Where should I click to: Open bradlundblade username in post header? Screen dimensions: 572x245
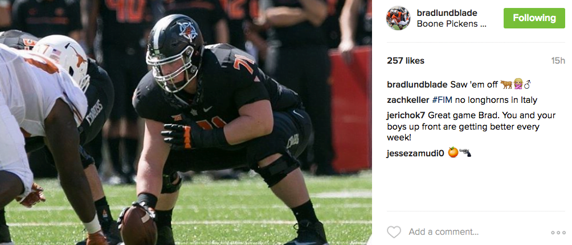coord(447,14)
